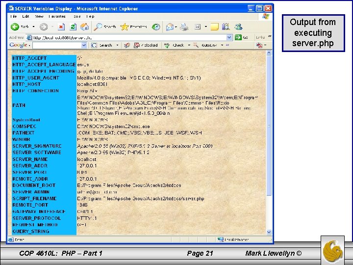
Task: Click the page scrollbar down arrow
Action: tap(269, 232)
